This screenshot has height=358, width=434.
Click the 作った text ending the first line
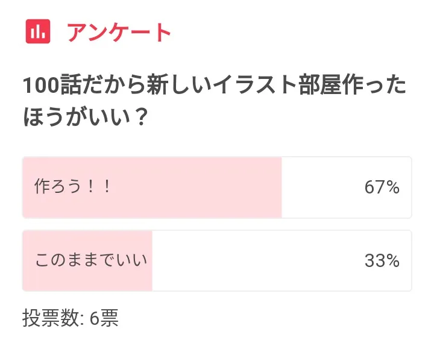pos(379,85)
